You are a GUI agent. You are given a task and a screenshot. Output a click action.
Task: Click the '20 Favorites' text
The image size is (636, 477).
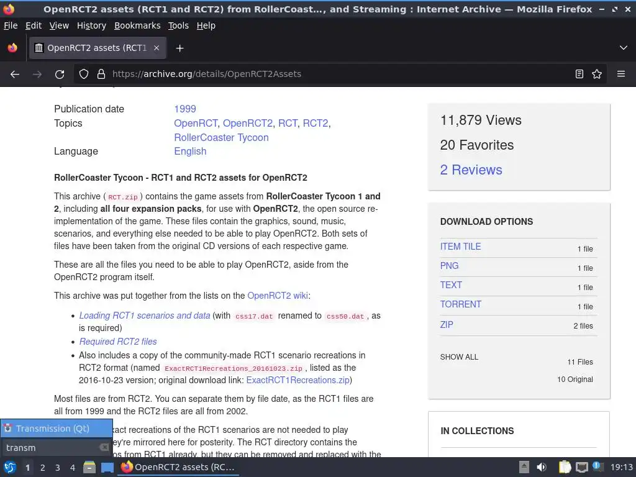(x=476, y=145)
